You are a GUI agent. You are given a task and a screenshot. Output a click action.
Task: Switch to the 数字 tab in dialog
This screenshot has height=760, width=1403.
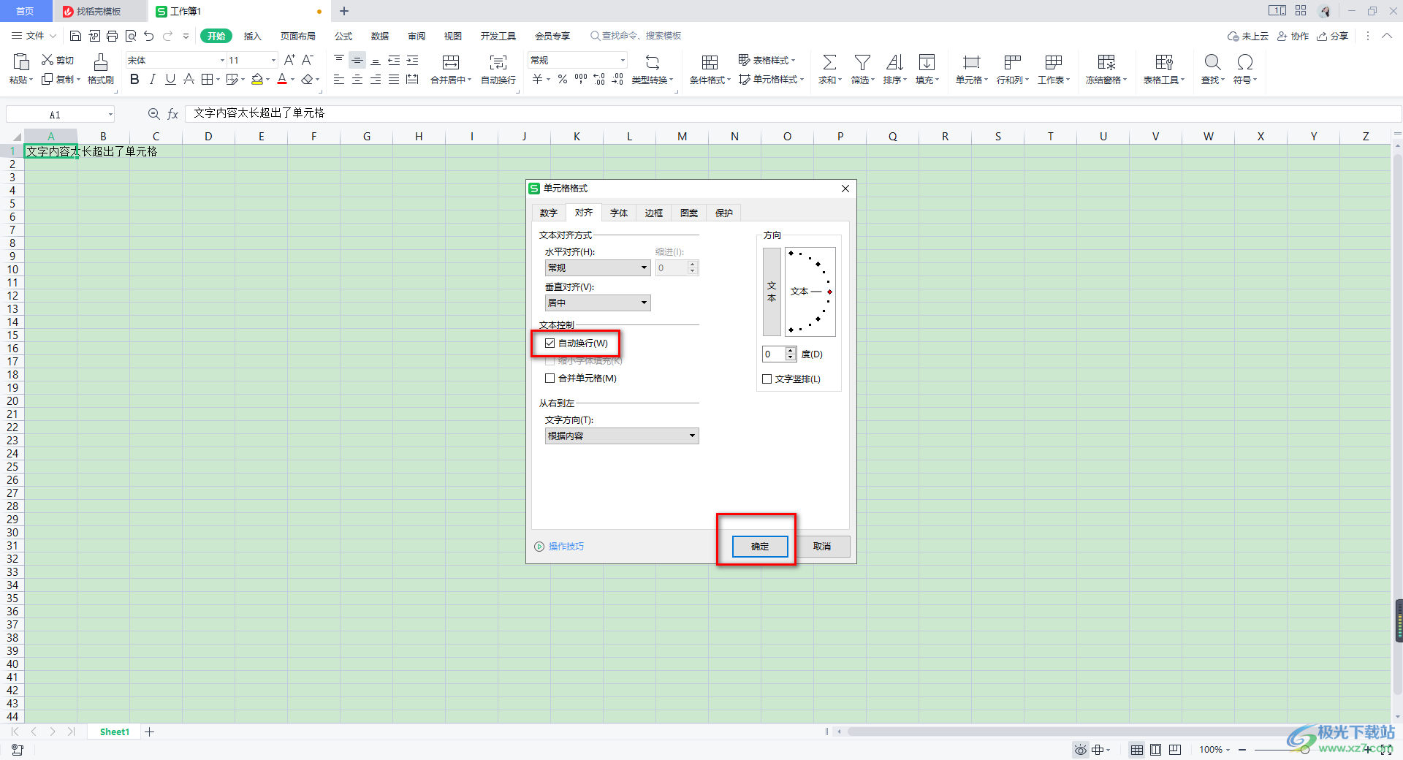(x=549, y=213)
